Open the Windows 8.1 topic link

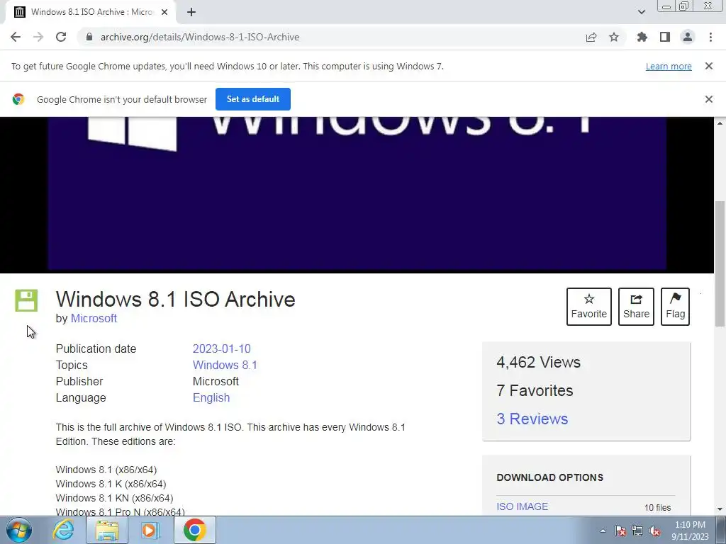(x=225, y=365)
